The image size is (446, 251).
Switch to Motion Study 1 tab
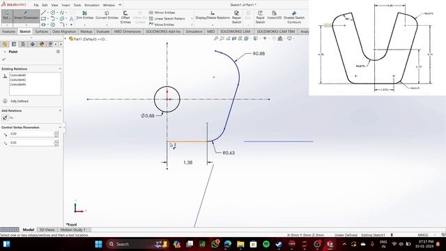coord(72,229)
